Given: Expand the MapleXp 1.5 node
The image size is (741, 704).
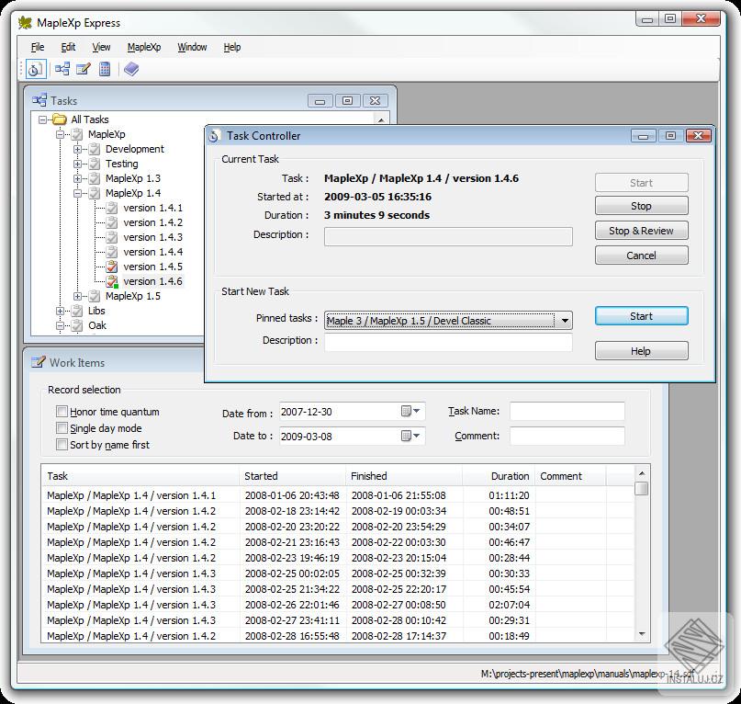Looking at the screenshot, I should tap(77, 297).
